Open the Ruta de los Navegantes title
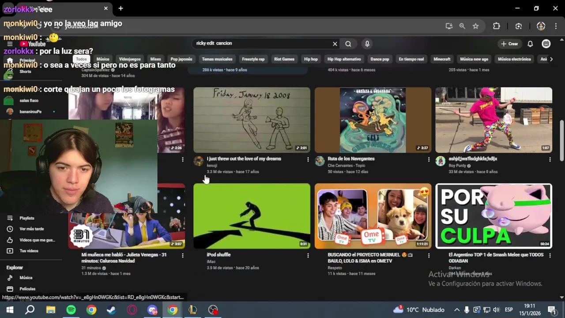The width and height of the screenshot is (565, 318). (x=351, y=159)
